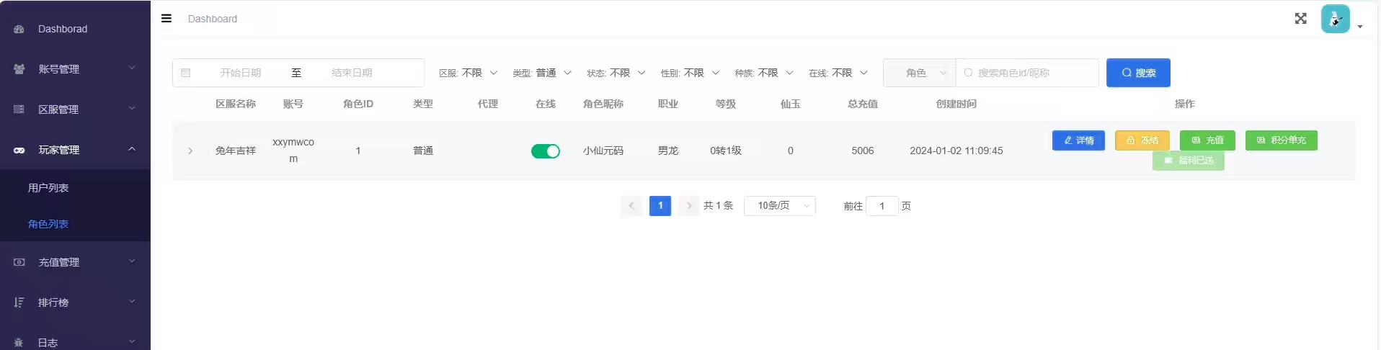This screenshot has width=1381, height=350.
Task: Expand the 兔年吉祥 table row
Action: (x=190, y=151)
